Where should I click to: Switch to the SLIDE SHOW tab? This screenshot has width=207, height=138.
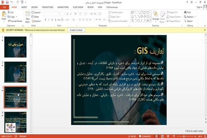(78, 7)
